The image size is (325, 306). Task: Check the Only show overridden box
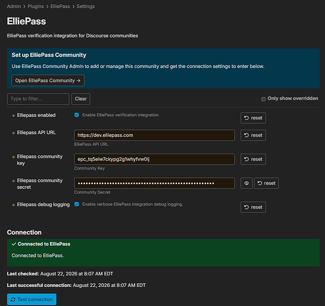263,99
